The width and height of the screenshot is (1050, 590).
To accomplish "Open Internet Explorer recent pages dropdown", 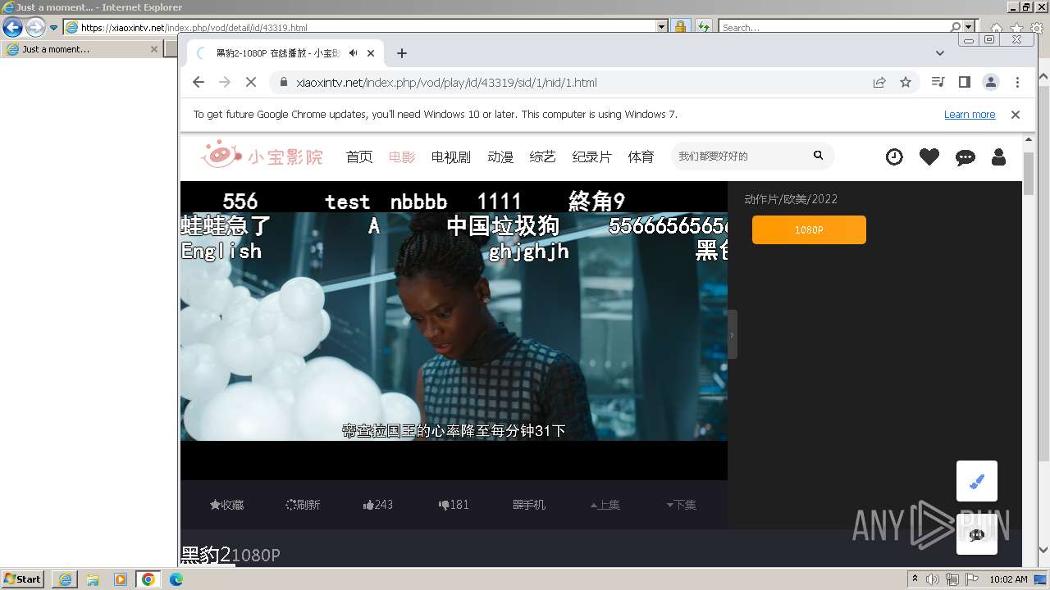I will (54, 28).
